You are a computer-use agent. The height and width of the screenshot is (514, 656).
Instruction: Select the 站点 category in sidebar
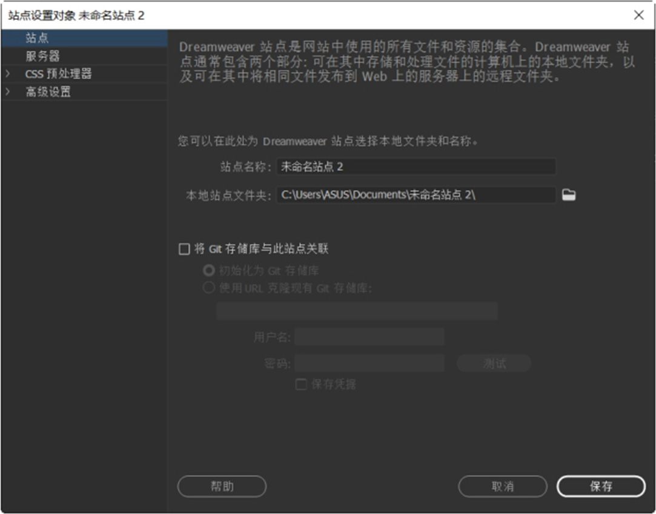[x=84, y=39]
